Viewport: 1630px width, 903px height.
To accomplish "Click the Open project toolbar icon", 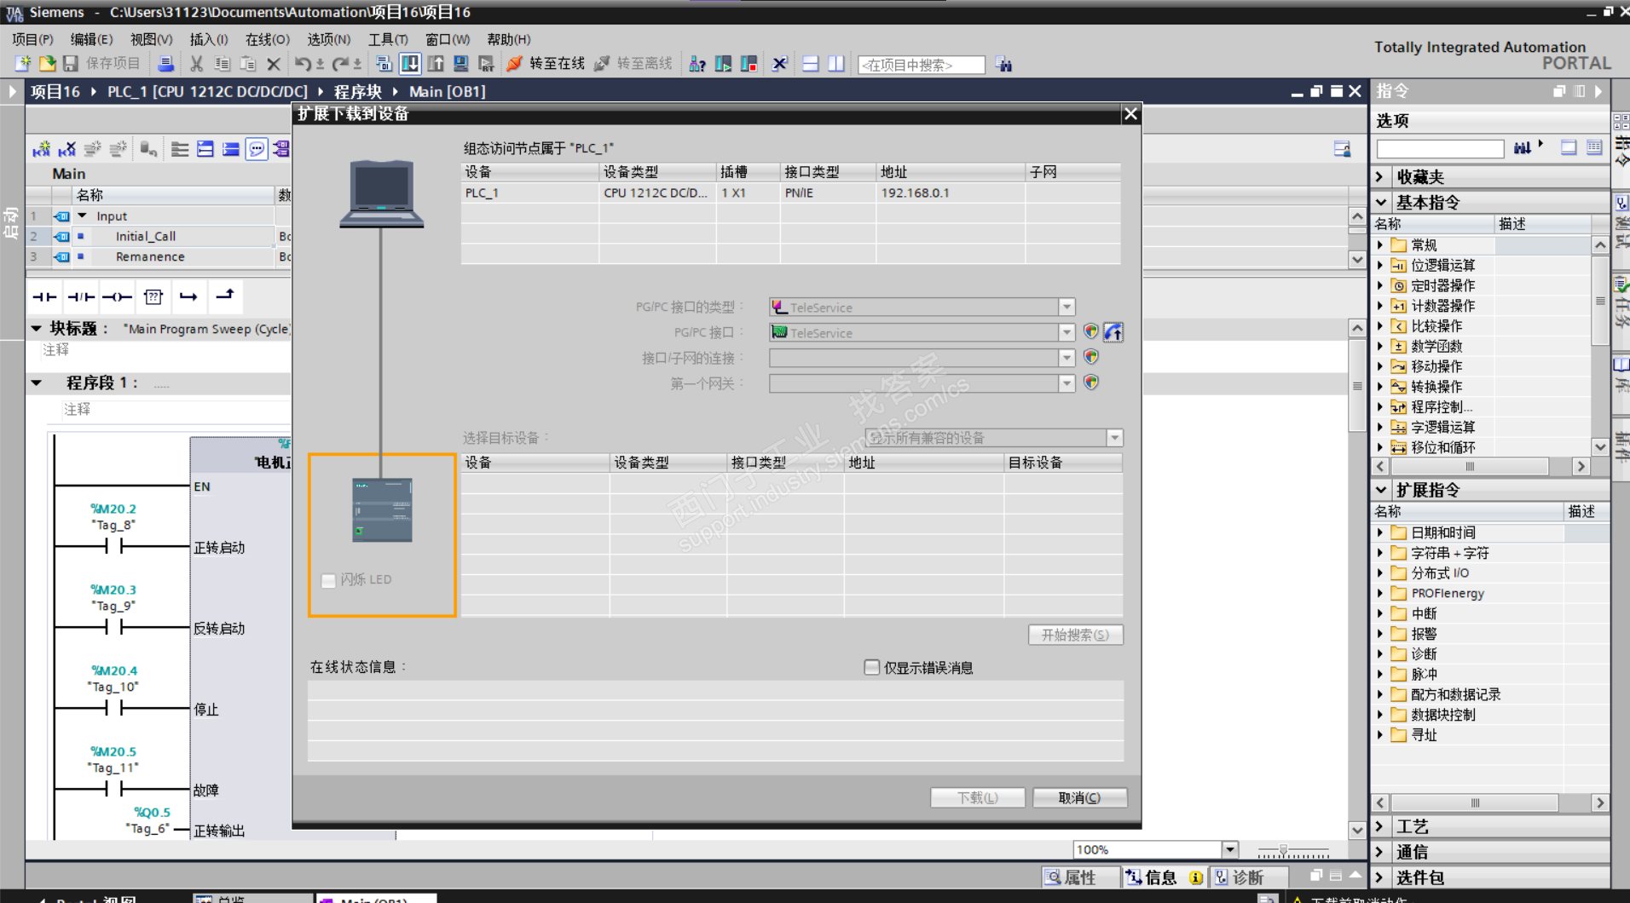I will [x=47, y=64].
